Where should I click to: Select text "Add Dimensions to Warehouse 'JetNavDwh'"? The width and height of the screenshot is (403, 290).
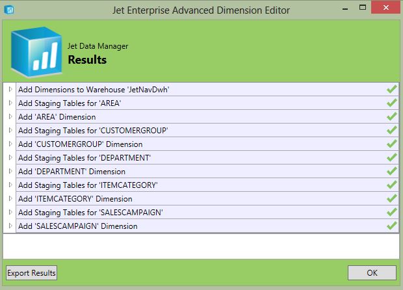pos(94,90)
